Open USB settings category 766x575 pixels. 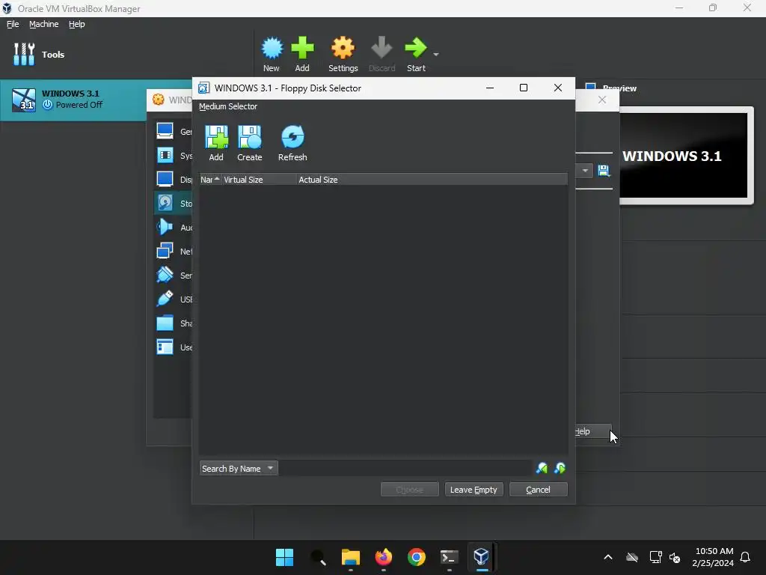click(x=174, y=299)
